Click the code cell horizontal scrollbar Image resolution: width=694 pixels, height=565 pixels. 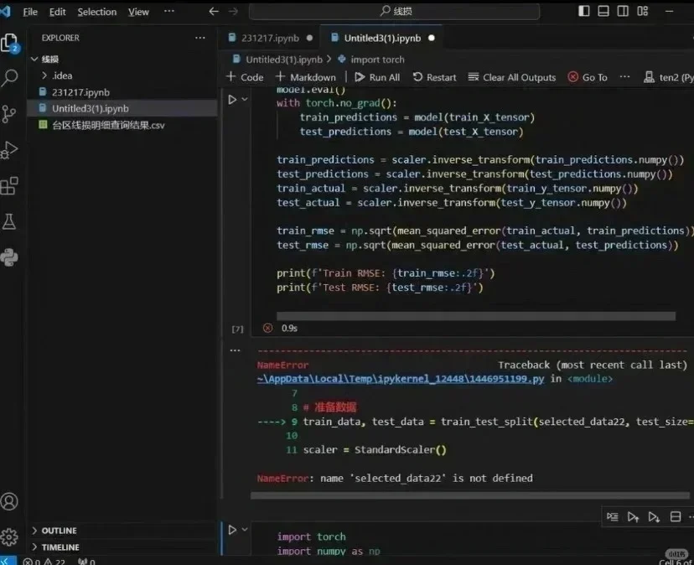(476, 316)
